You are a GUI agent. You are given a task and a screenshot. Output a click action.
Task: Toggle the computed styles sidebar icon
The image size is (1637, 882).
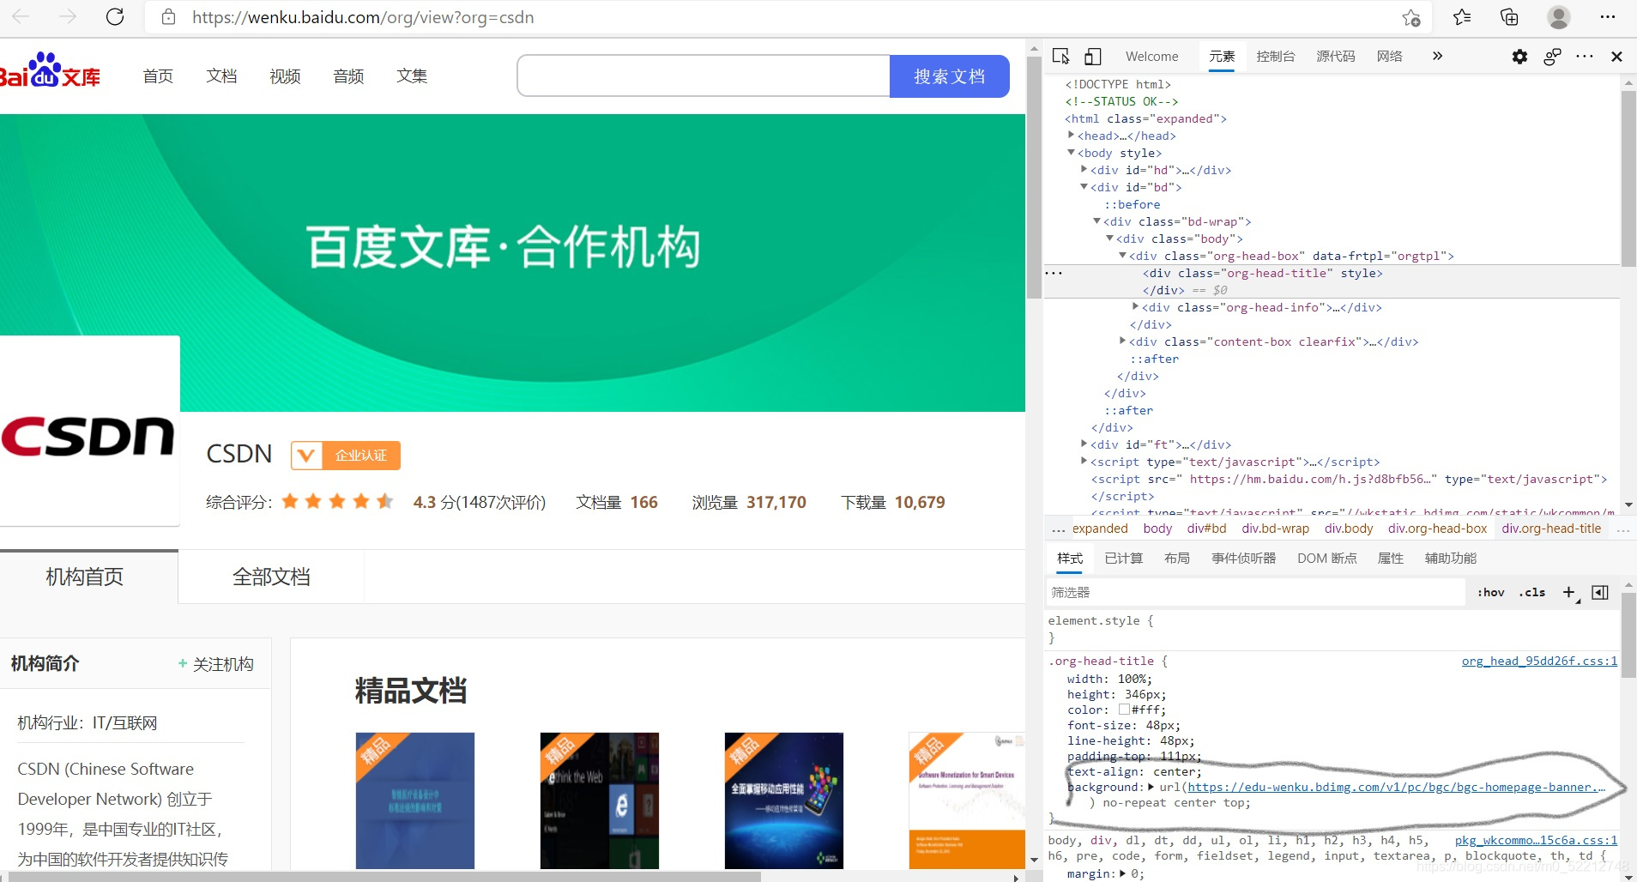(x=1600, y=592)
